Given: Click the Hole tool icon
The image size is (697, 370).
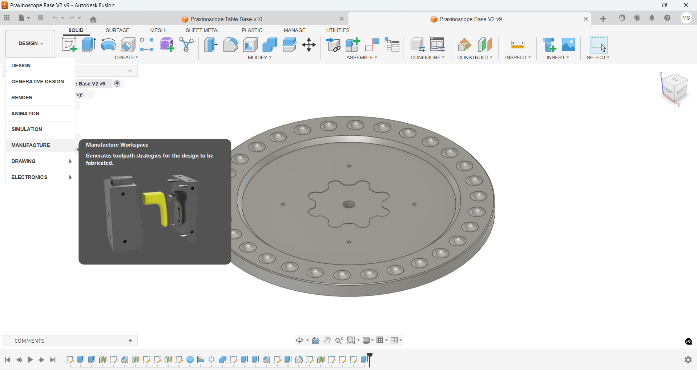Looking at the screenshot, I should [x=128, y=45].
